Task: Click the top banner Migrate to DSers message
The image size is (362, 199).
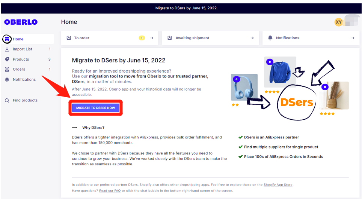Action: (x=186, y=8)
